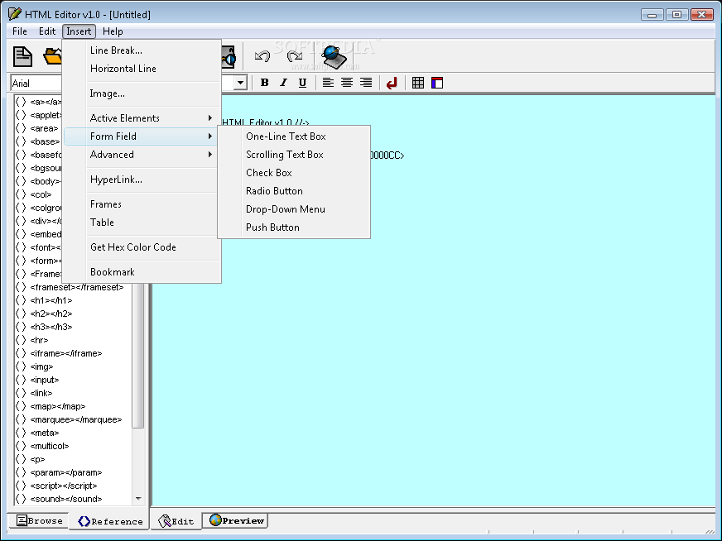The height and width of the screenshot is (541, 722).
Task: Center align text
Action: pos(347,83)
